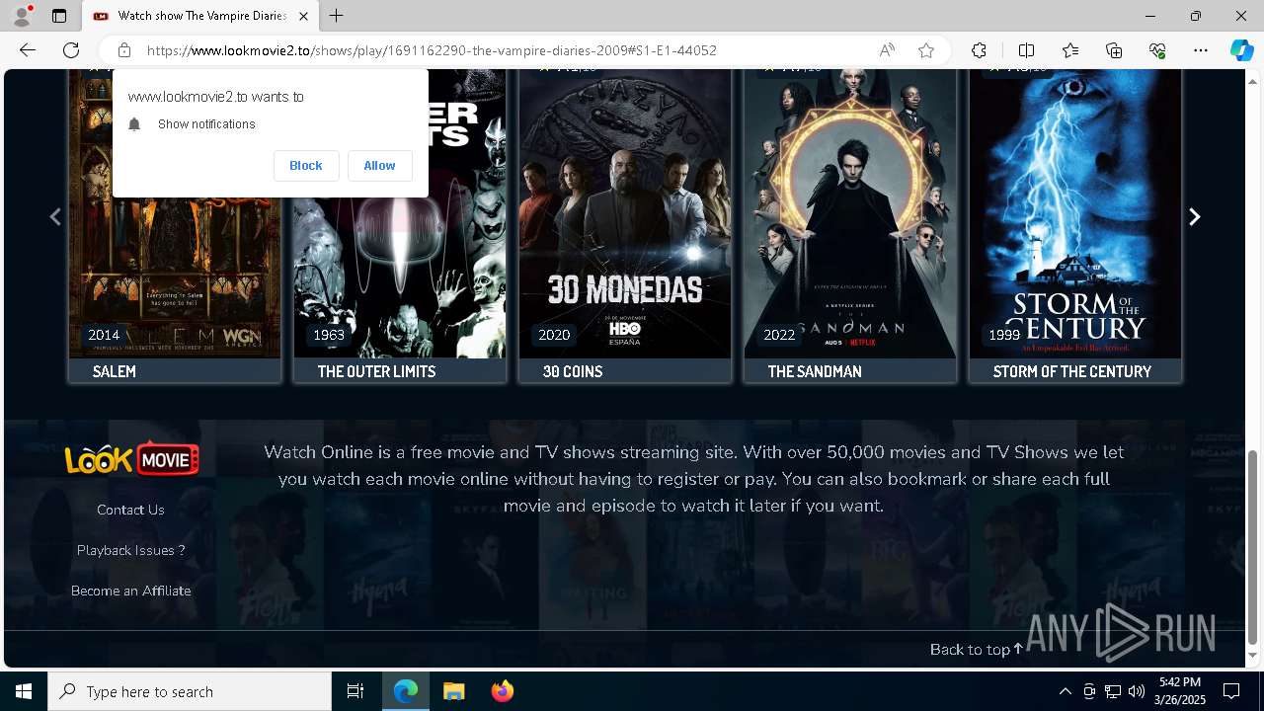
Task: Click the LookMovie logo
Action: pos(131,458)
